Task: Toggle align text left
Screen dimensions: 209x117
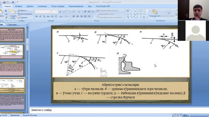Action: (x=74, y=16)
